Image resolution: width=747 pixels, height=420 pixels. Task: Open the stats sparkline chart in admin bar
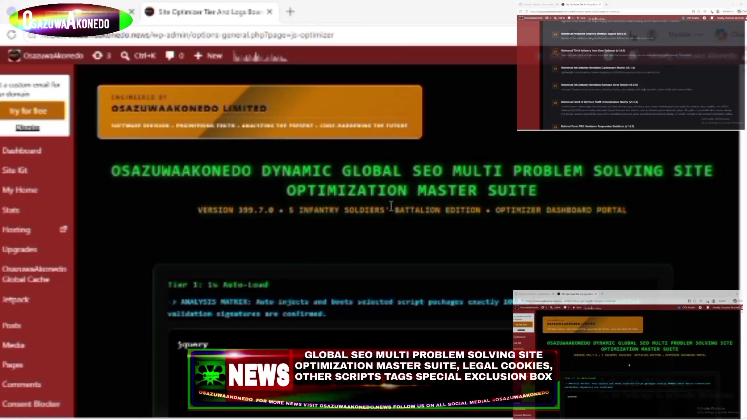coord(260,56)
